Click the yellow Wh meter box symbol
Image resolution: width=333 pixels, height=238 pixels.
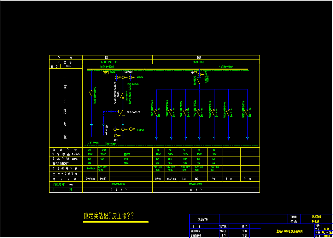tap(106, 73)
